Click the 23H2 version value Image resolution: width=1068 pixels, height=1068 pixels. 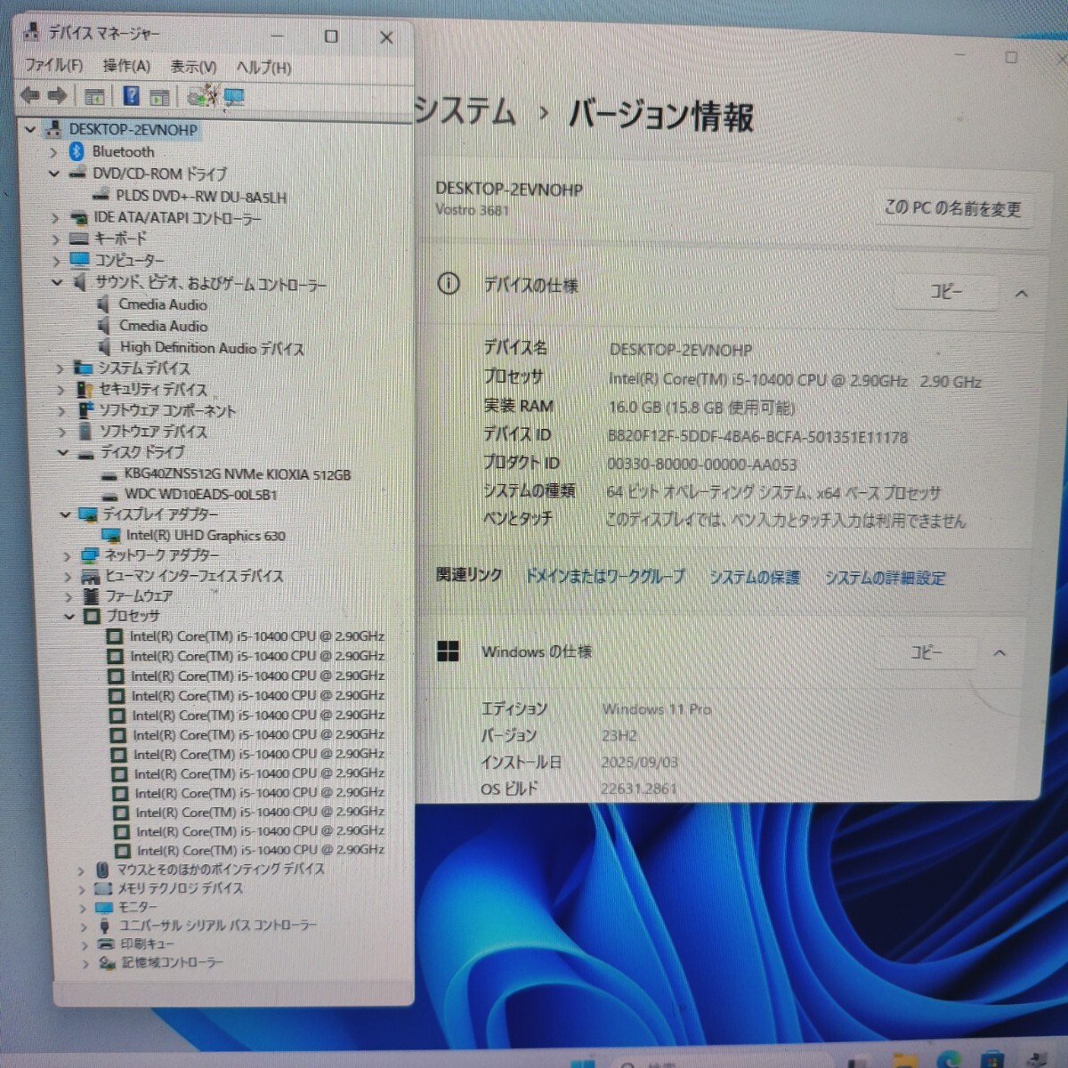pyautogui.click(x=619, y=736)
